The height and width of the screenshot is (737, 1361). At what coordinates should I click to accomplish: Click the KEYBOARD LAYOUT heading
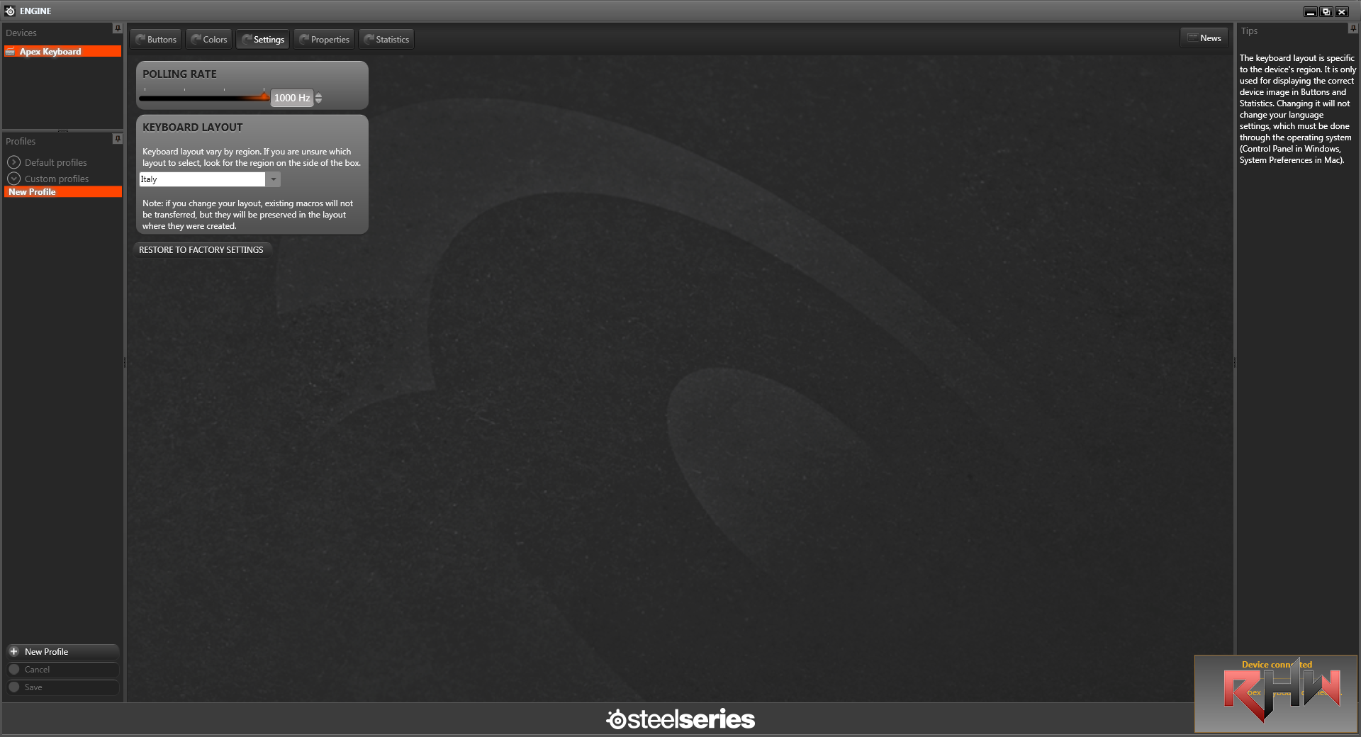coord(193,128)
